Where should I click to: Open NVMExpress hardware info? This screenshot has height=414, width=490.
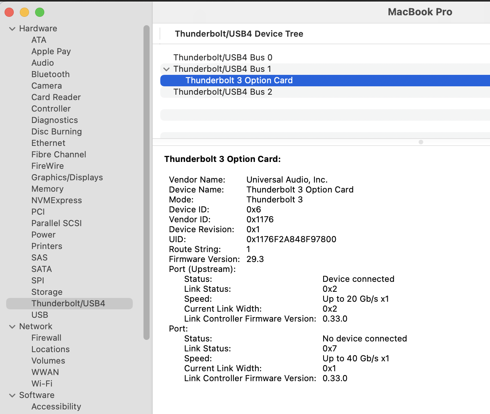pos(57,201)
